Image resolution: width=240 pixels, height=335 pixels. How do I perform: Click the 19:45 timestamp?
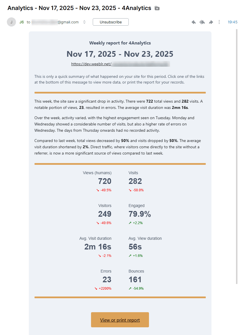point(232,22)
